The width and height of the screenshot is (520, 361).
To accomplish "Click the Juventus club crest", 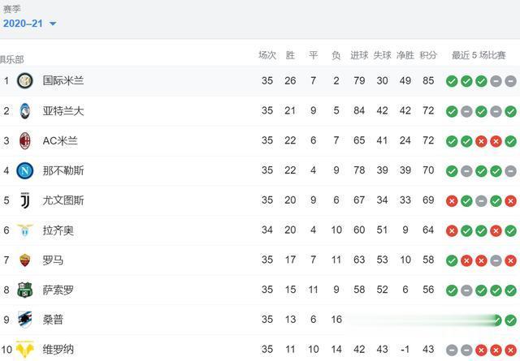I will click(x=25, y=200).
